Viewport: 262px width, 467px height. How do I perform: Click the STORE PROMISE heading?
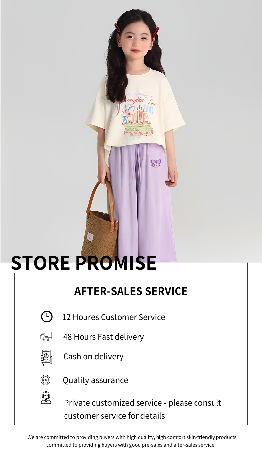(x=84, y=263)
